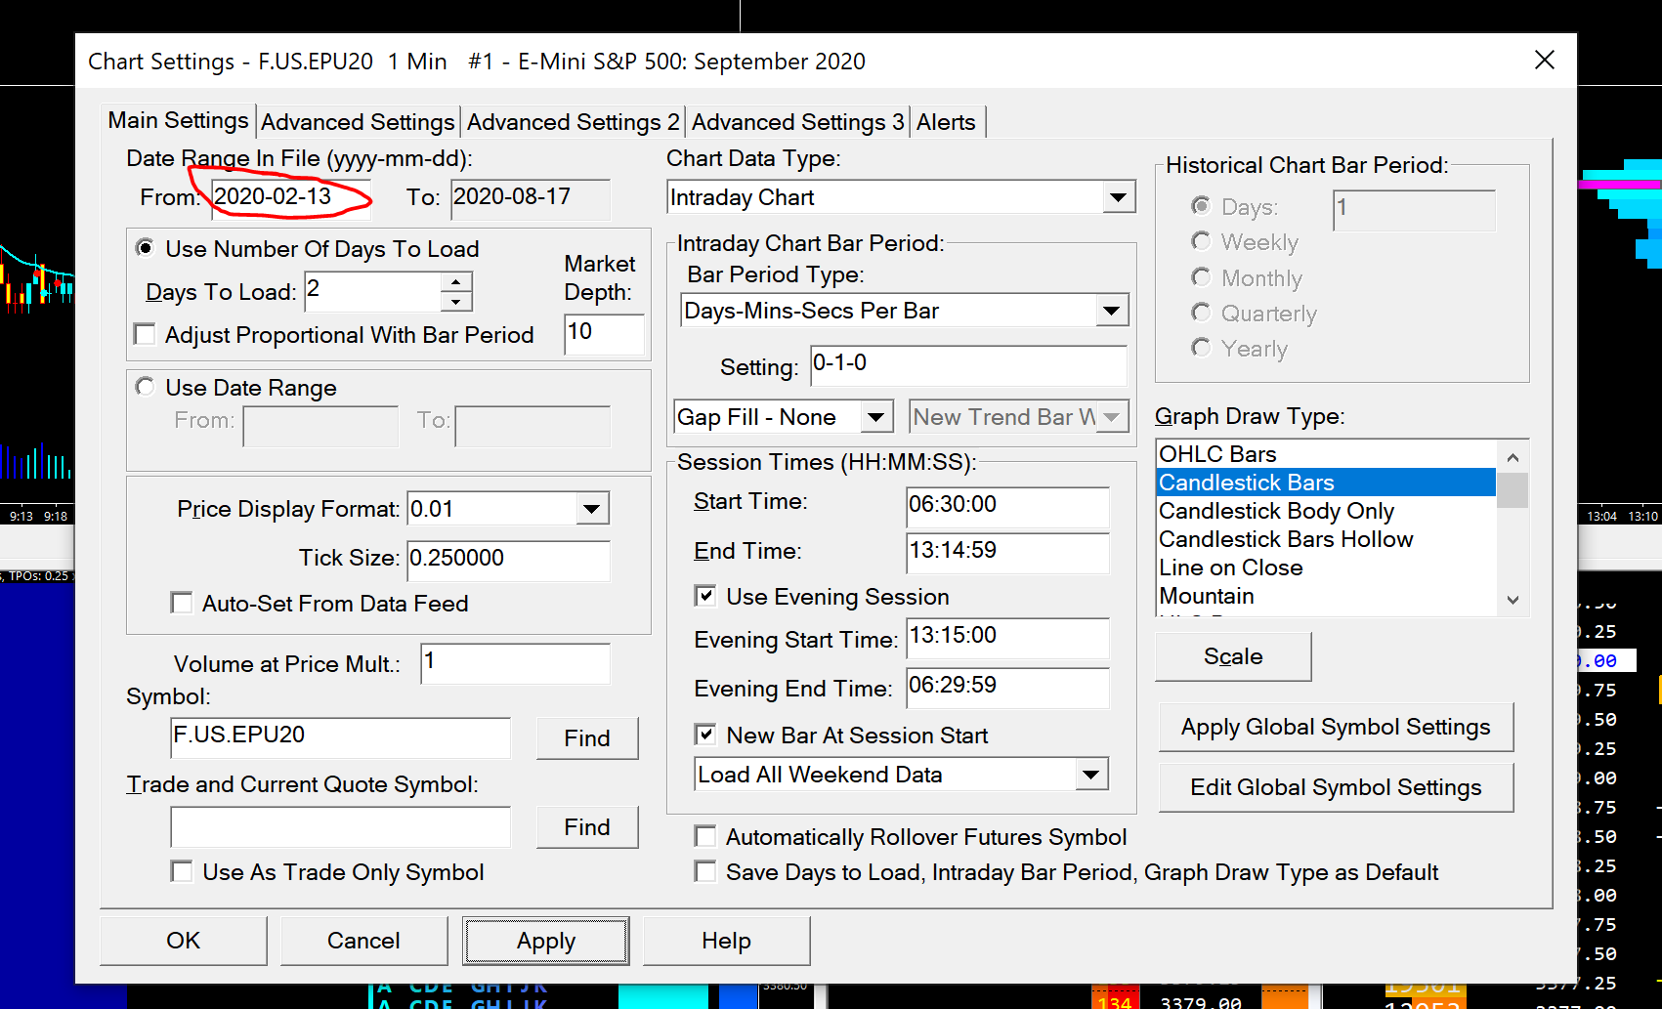This screenshot has height=1009, width=1662.
Task: Click the Scale button
Action: click(1233, 656)
